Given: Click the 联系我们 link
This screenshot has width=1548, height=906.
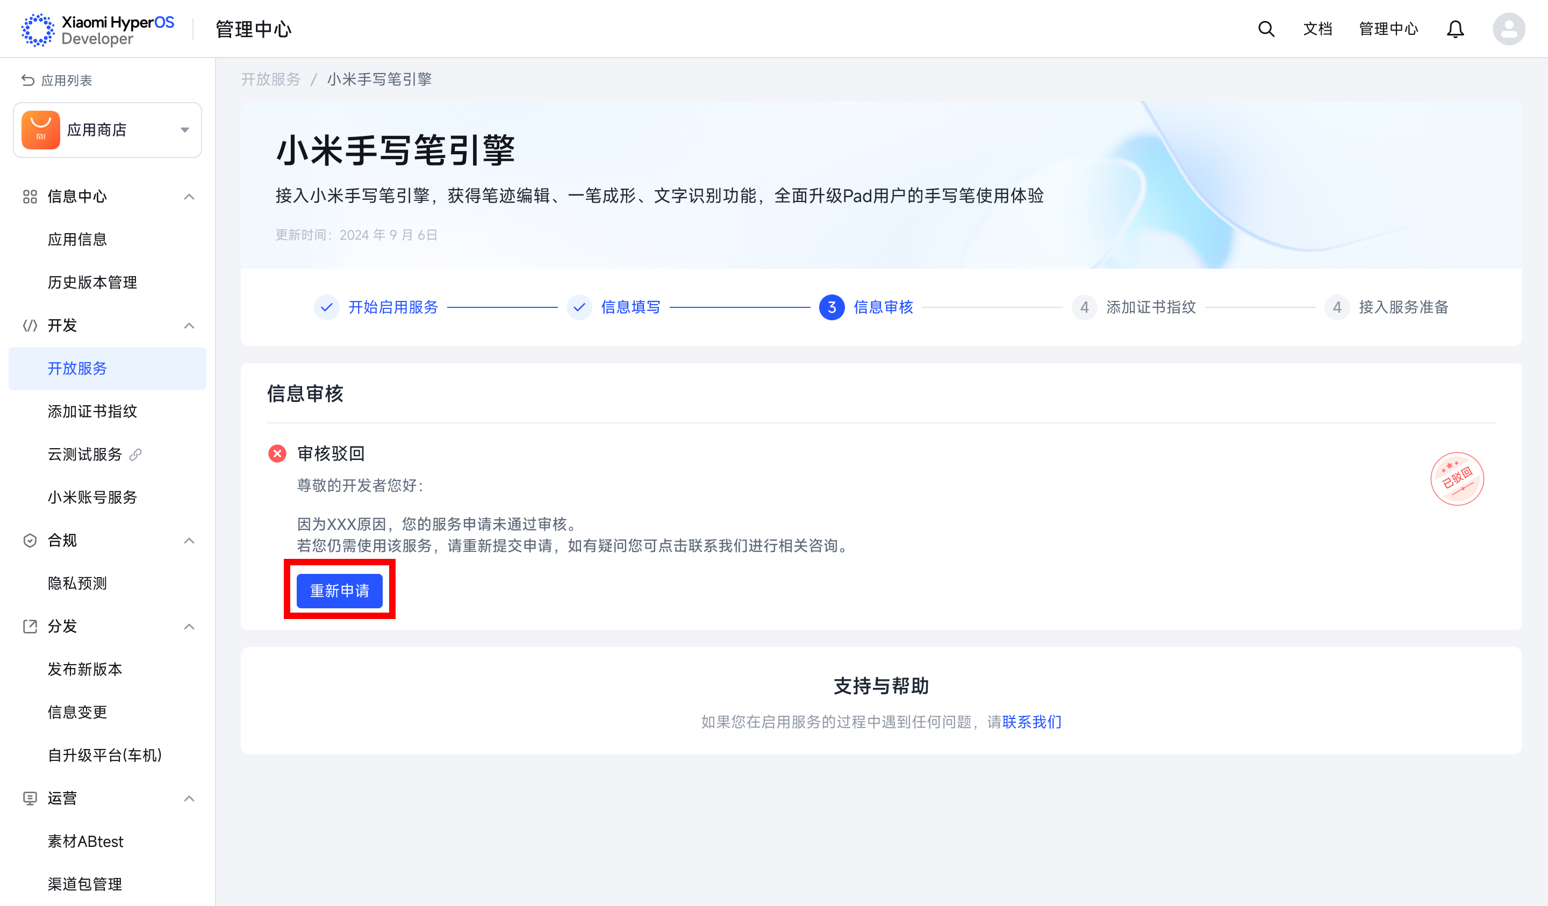Looking at the screenshot, I should [1031, 722].
